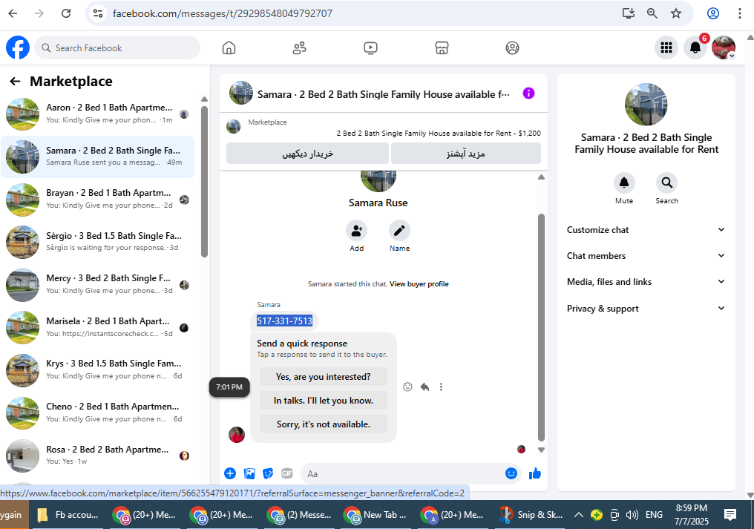Click the conversation list scrollbar
The width and height of the screenshot is (754, 529).
pos(204,182)
